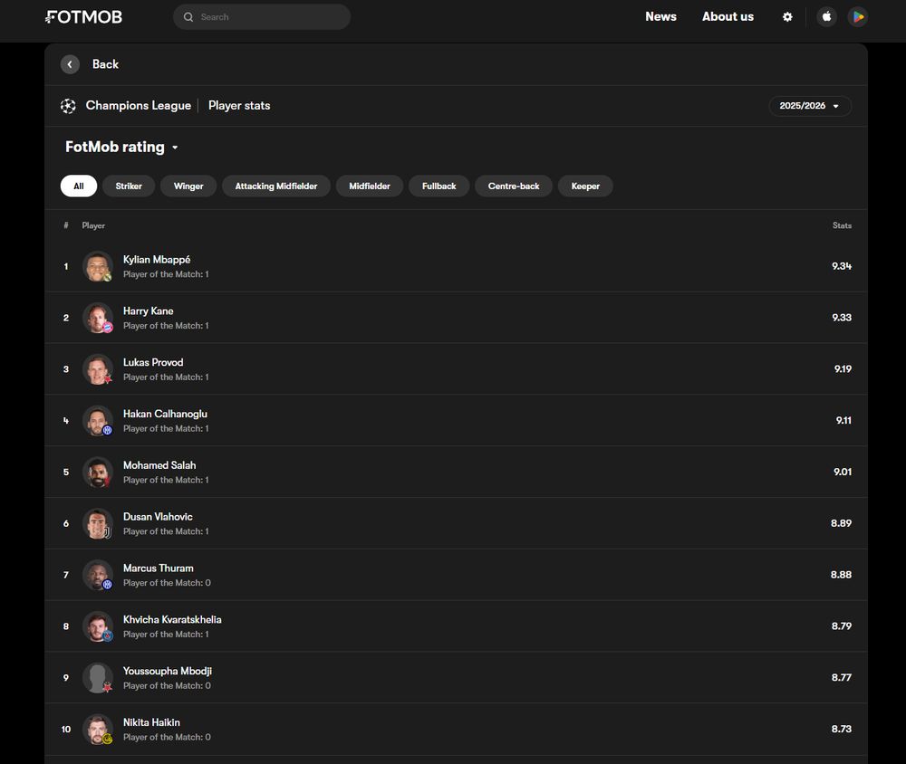Click the 8.89 rating value
The image size is (906, 764).
point(841,523)
